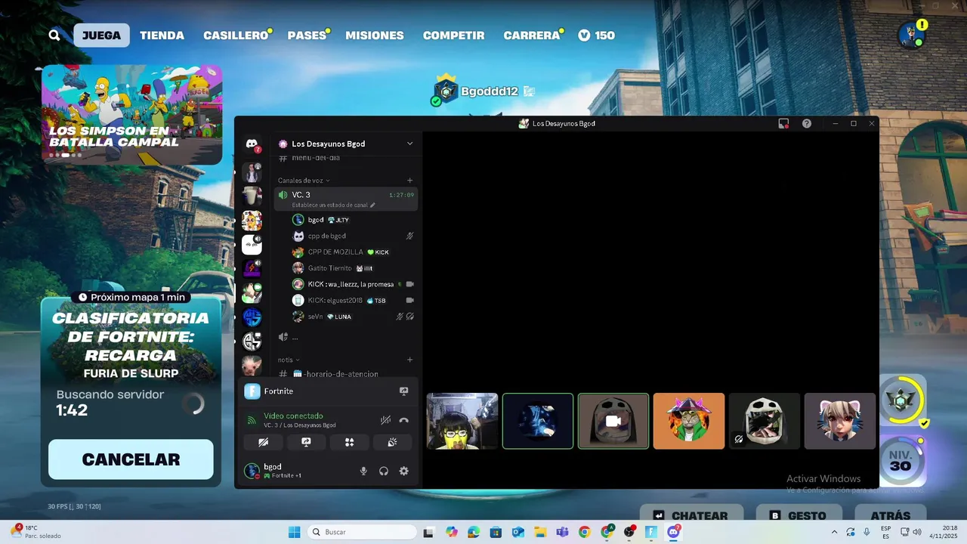The image size is (967, 544).
Task: Open Los Simpson en Batalla Campal banner
Action: point(131,114)
